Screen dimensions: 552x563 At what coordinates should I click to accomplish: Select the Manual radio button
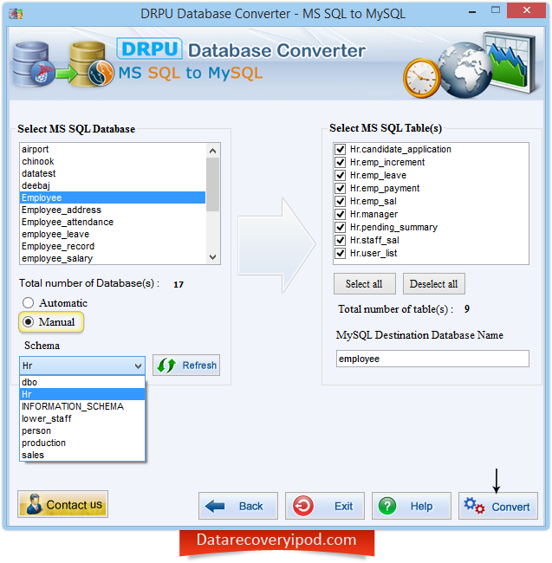28,322
